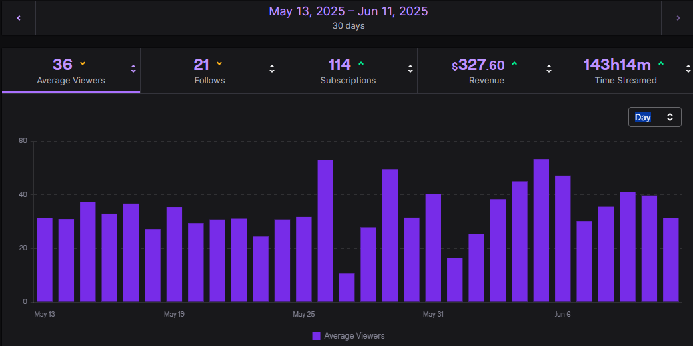693x346 pixels.
Task: Click the May 13 axis label
Action: [45, 314]
